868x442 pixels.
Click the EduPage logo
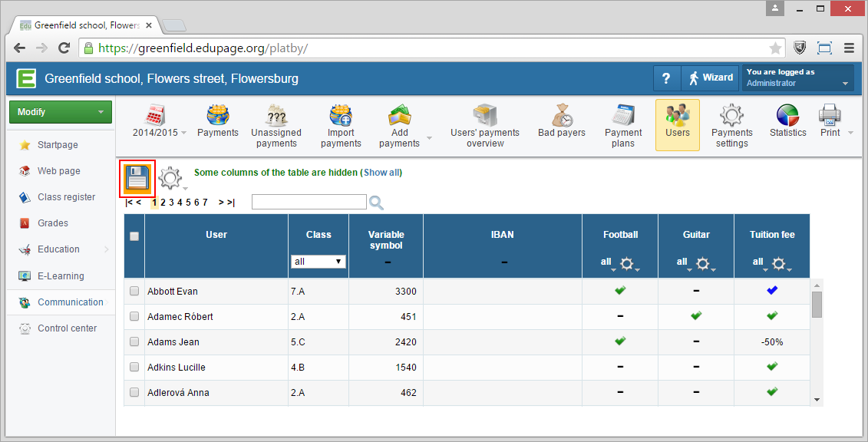pyautogui.click(x=25, y=78)
